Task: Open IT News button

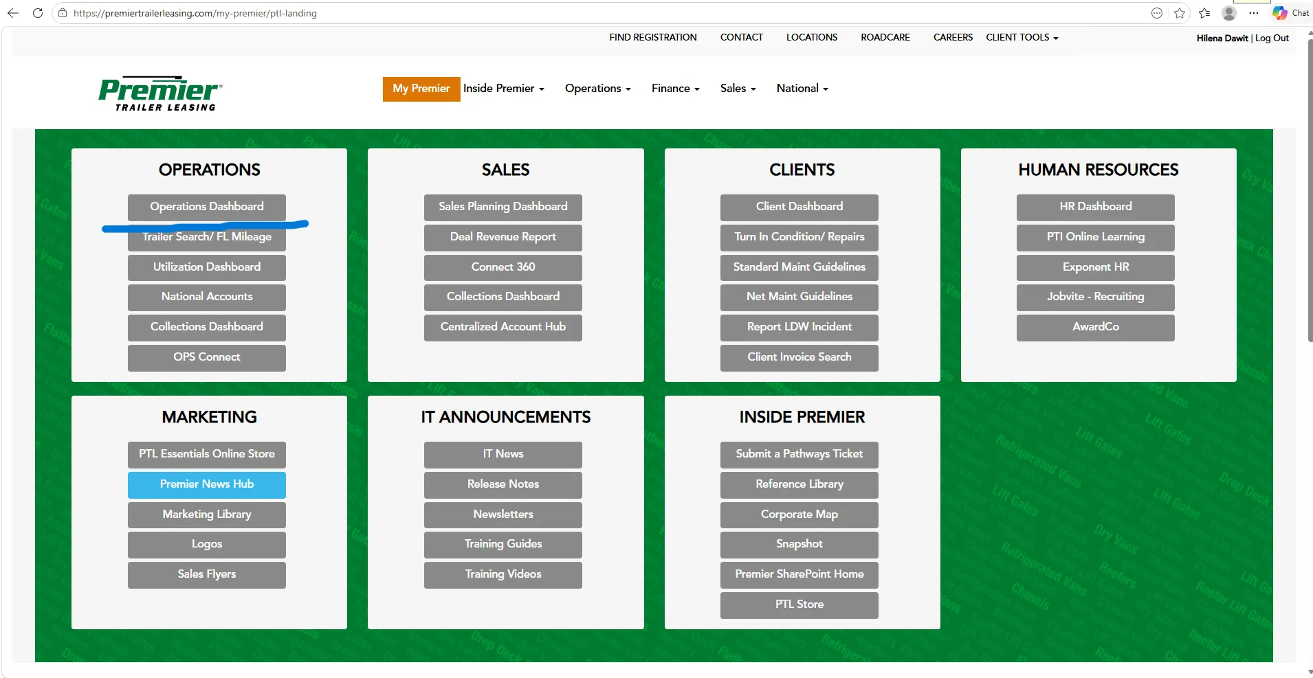Action: pos(503,454)
